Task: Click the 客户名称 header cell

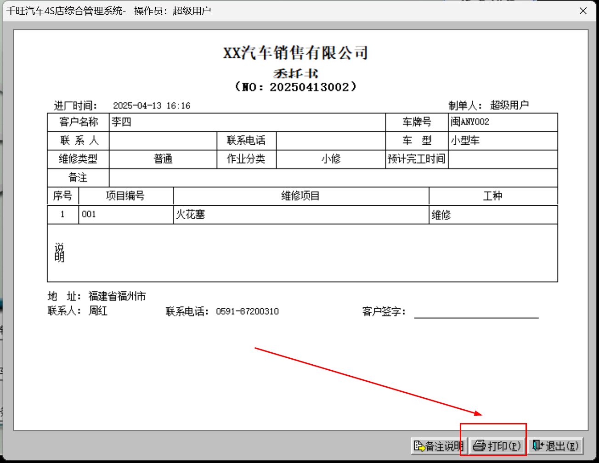Action: 79,122
